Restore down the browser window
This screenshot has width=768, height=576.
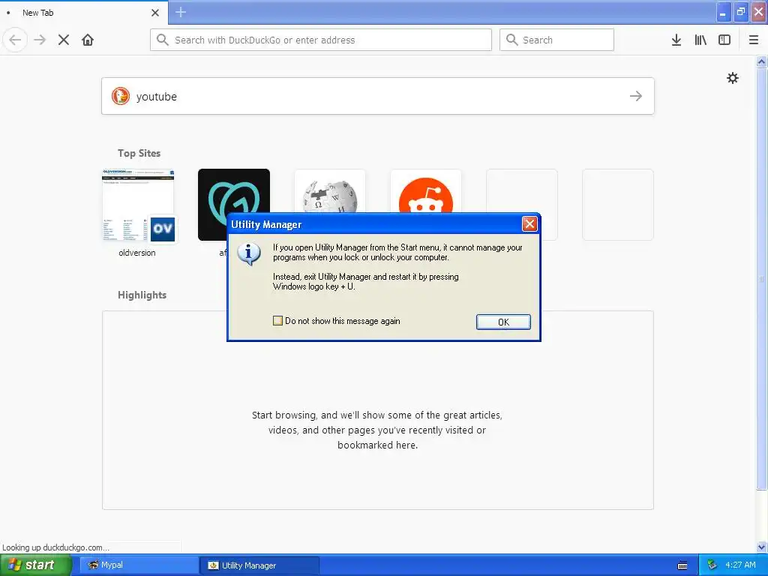(741, 12)
